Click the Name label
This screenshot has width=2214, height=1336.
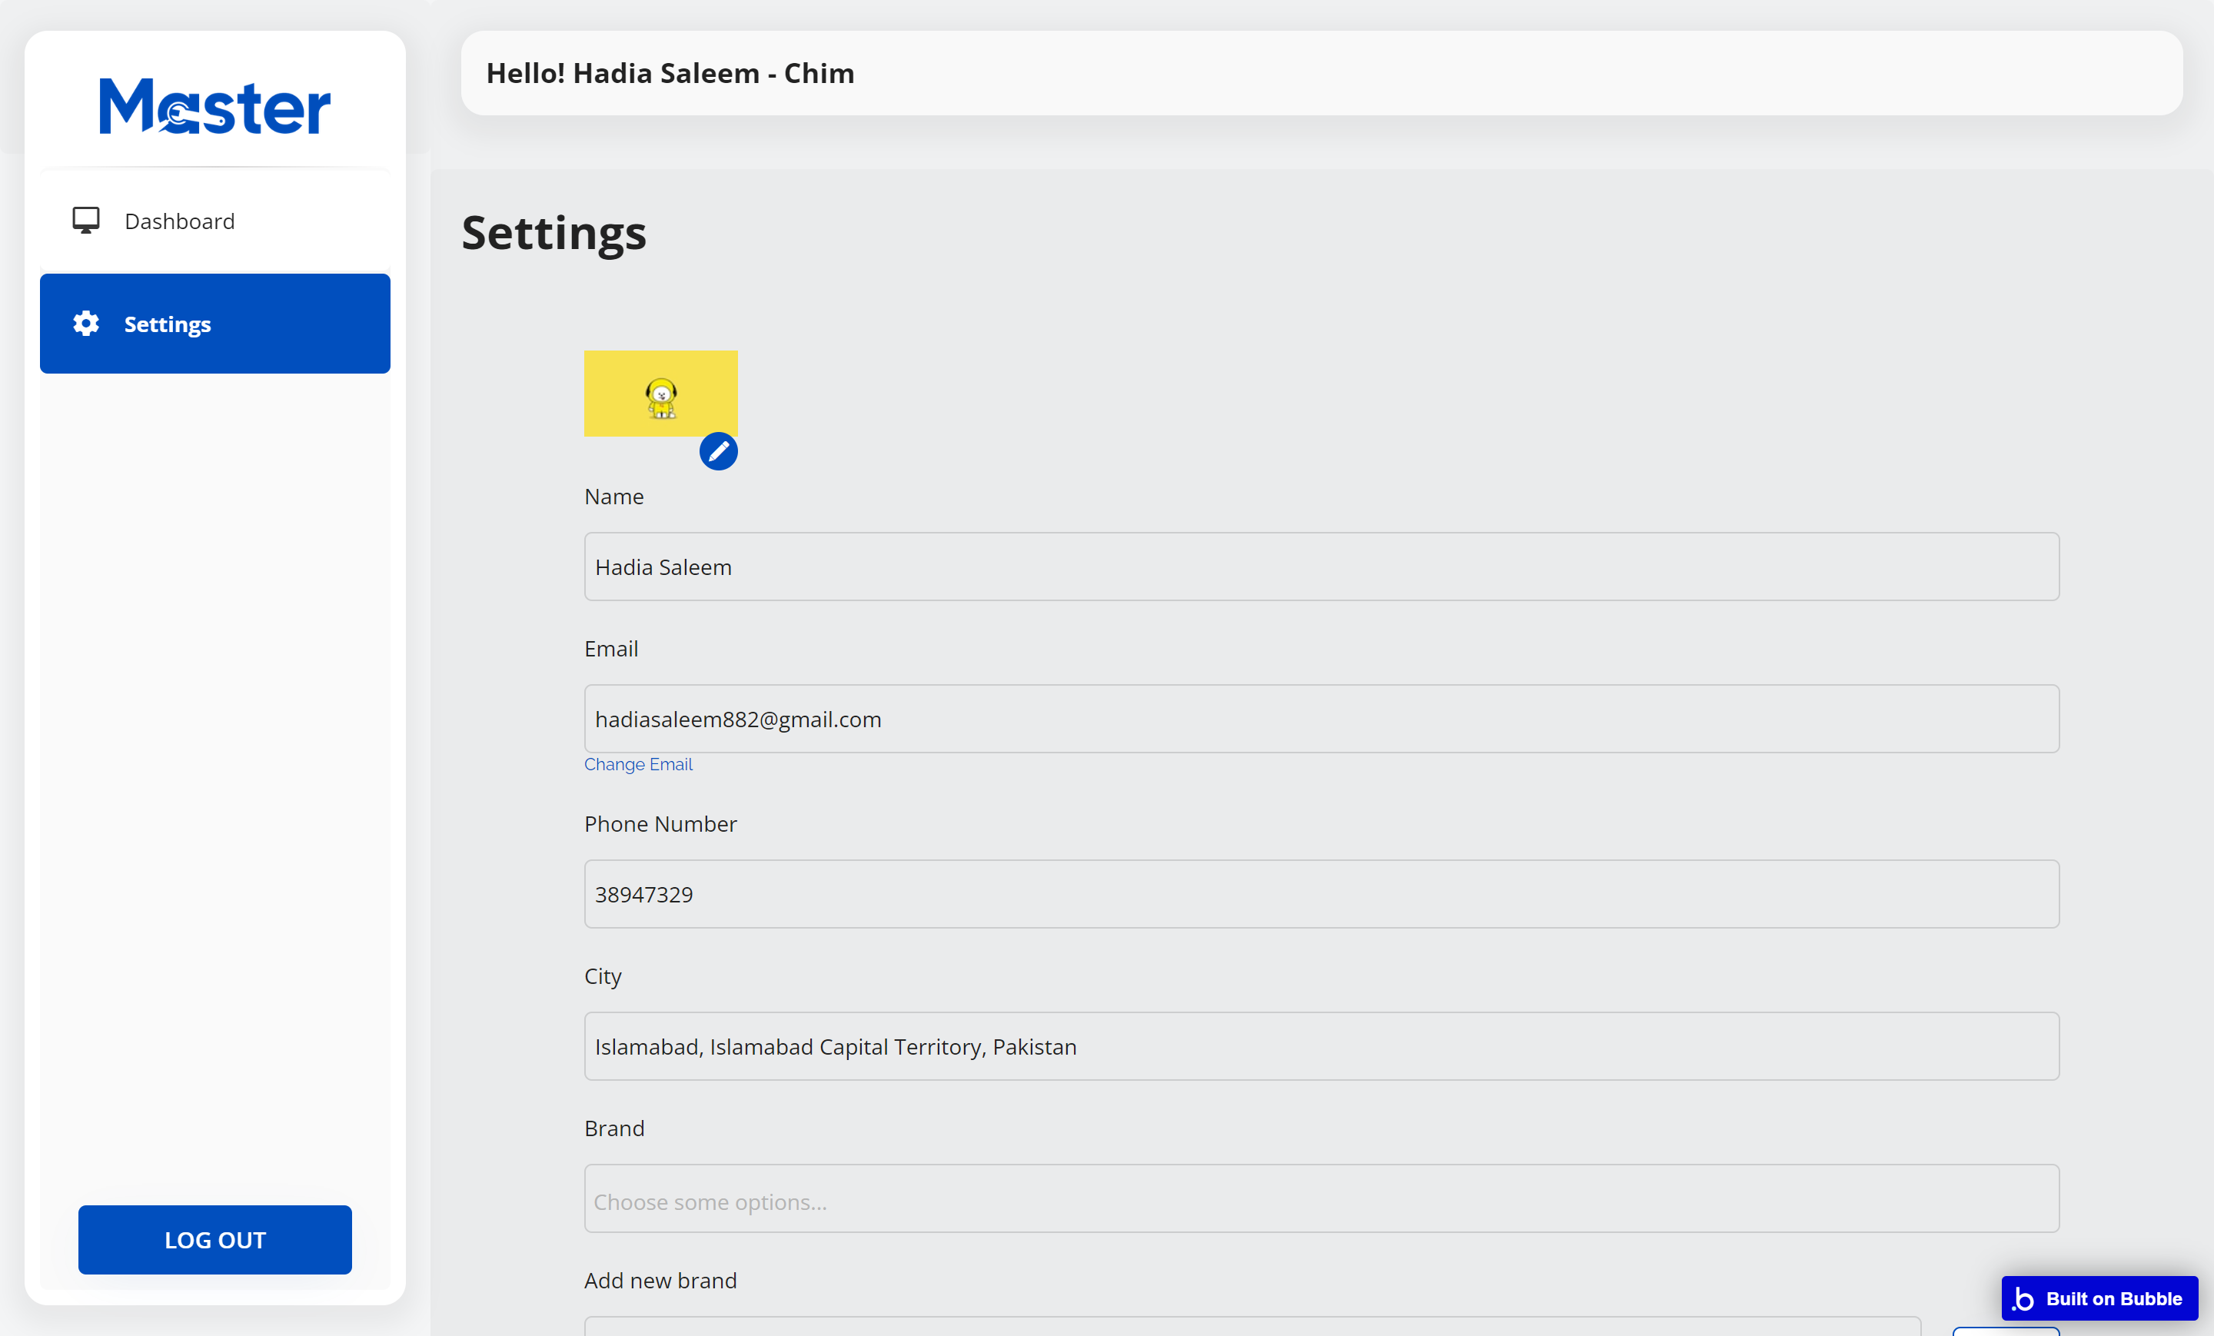613,497
